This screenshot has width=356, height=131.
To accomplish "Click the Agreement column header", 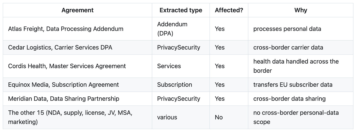I will [78, 10].
